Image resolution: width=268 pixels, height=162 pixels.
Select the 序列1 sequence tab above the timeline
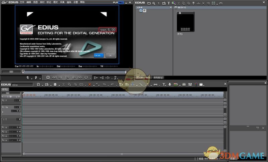[x=5, y=90]
